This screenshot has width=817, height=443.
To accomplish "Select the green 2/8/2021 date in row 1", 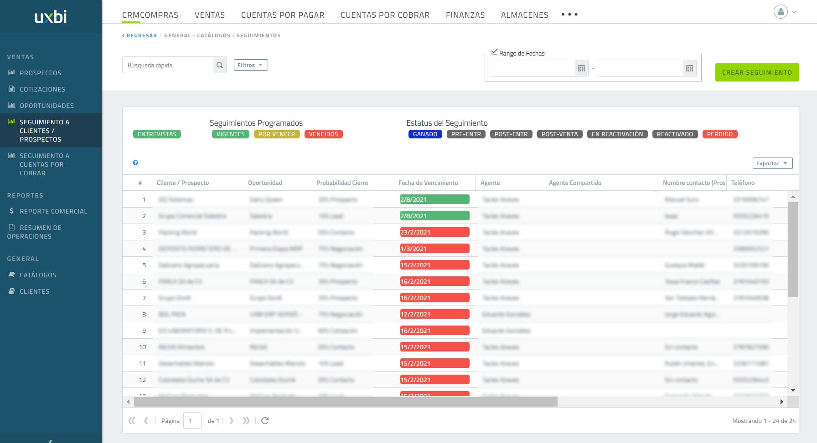I will click(434, 199).
